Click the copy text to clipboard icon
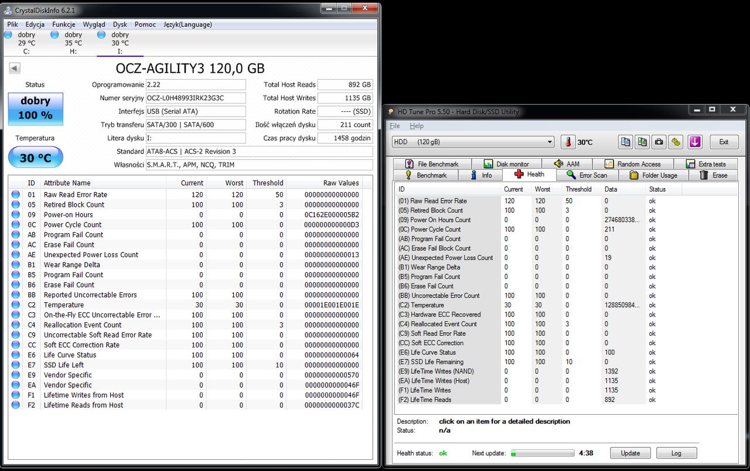This screenshot has height=471, width=750. (x=626, y=142)
